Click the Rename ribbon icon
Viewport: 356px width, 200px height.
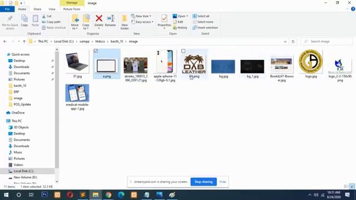pyautogui.click(x=111, y=18)
